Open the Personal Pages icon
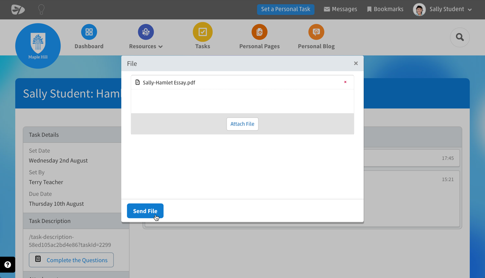Image resolution: width=485 pixels, height=278 pixels. [x=260, y=32]
